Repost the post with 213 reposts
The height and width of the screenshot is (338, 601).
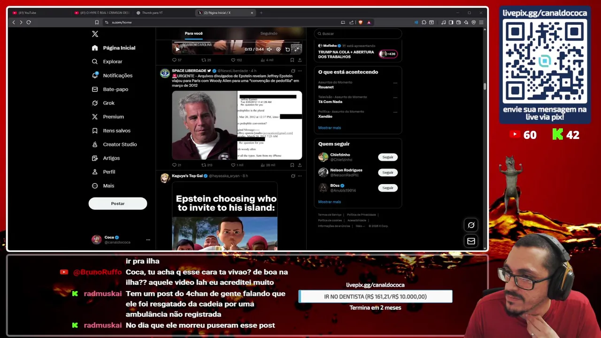(207, 165)
